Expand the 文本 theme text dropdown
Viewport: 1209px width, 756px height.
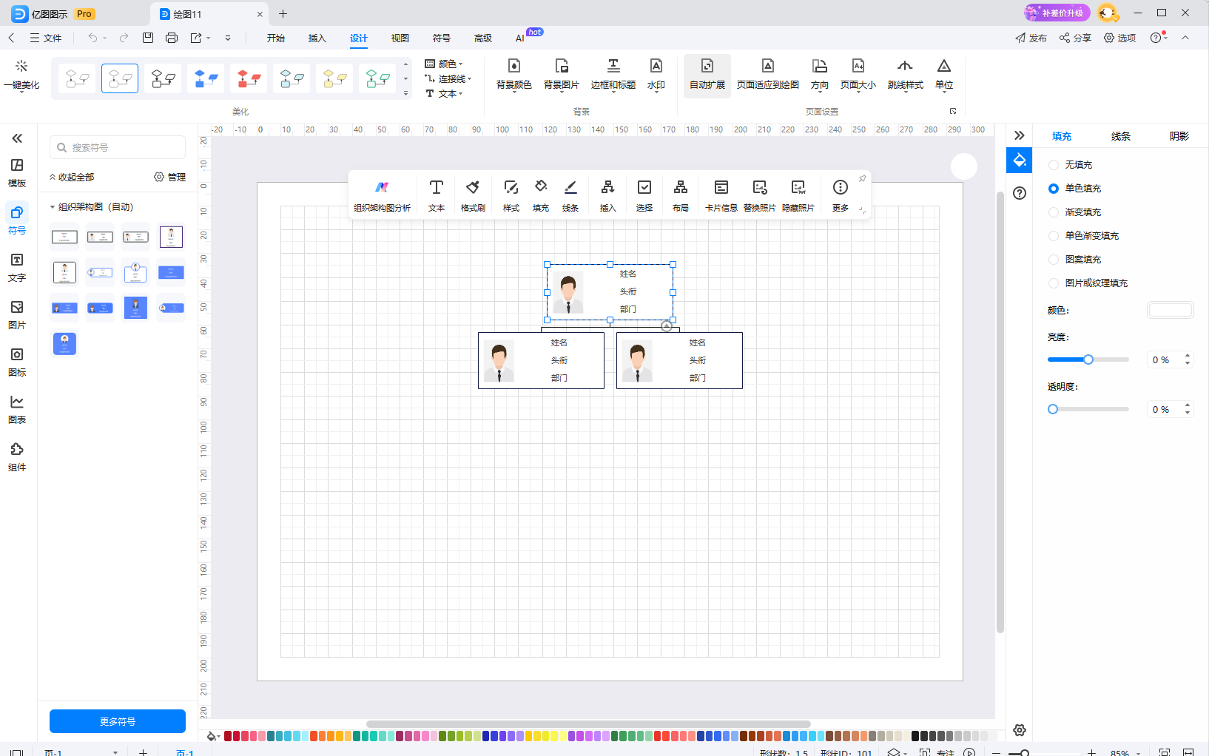[444, 94]
